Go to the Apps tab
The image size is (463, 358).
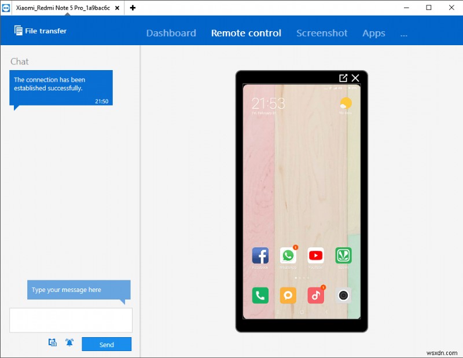point(374,33)
